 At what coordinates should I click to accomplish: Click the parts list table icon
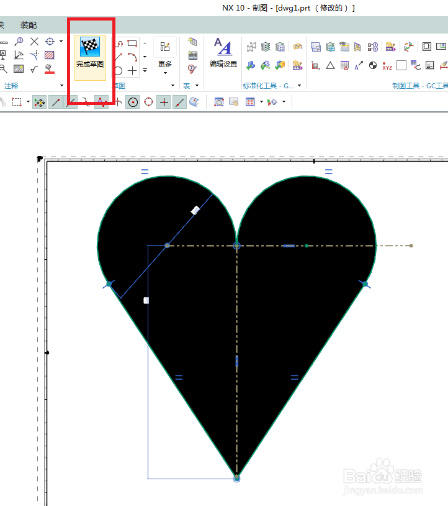pos(192,55)
